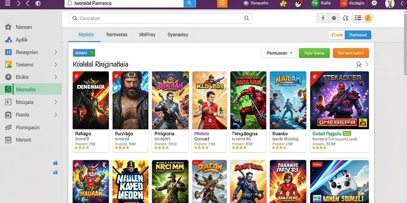Screen dimensions: 407x203
Task: Click the plus add button in the toolbar
Action: [323, 18]
